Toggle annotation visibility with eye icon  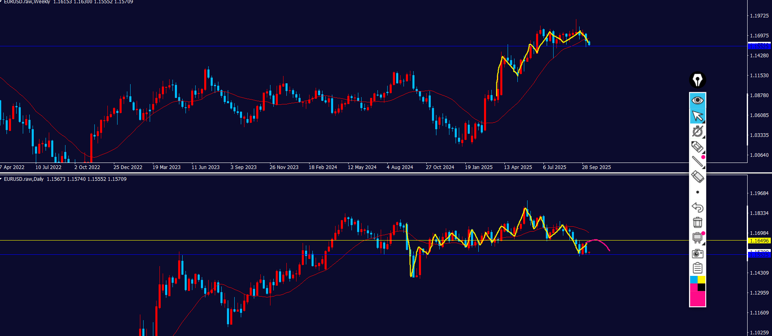click(698, 100)
